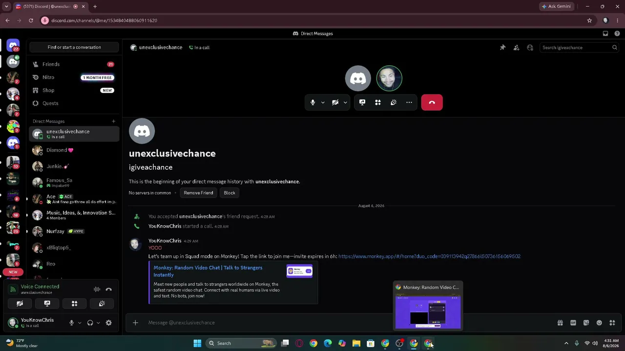Image resolution: width=625 pixels, height=351 pixels.
Task: Create a new DM with the plus icon
Action: 114,121
